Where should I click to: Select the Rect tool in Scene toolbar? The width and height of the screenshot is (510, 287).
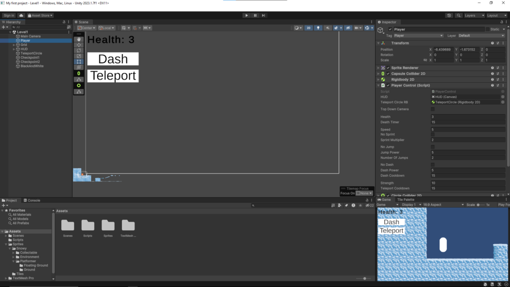click(x=80, y=62)
